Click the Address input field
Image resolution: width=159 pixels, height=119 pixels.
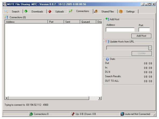(x=120, y=30)
